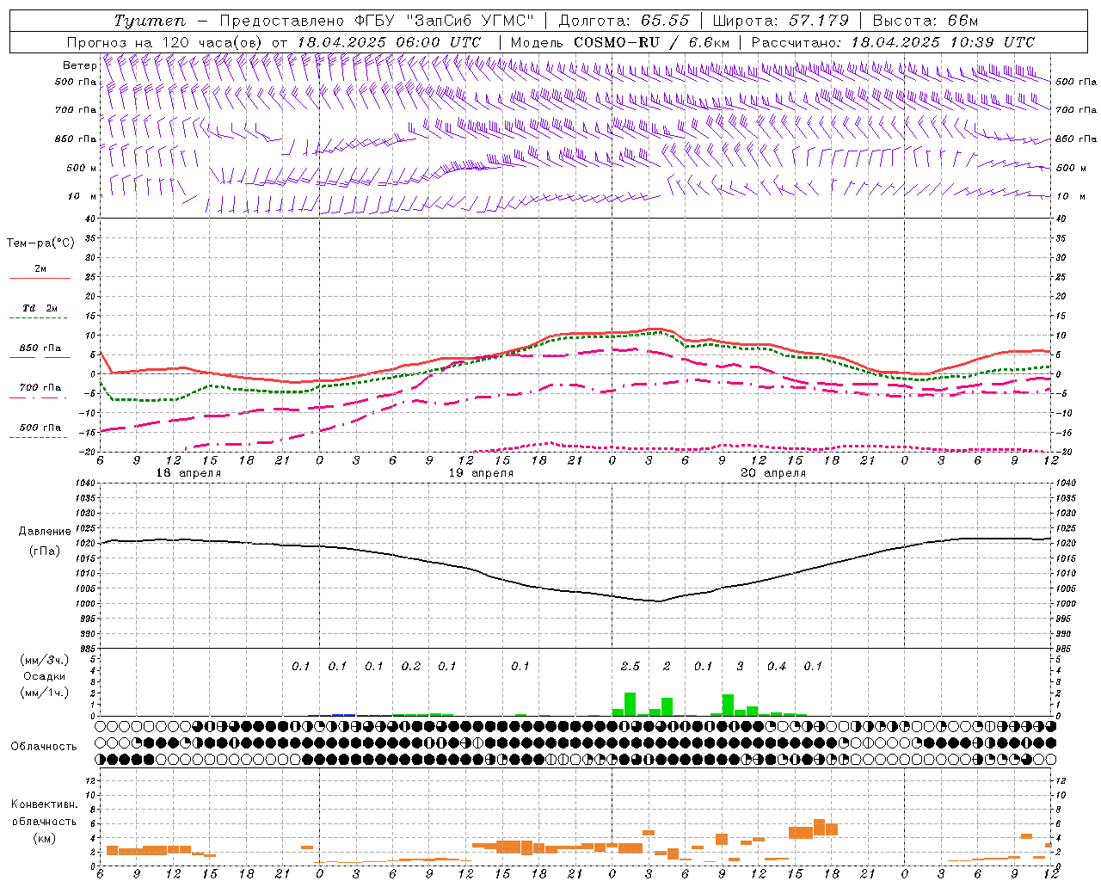This screenshot has height=881, width=1101.
Task: Click the 0.2 precipitation amount
Action: [x=411, y=667]
